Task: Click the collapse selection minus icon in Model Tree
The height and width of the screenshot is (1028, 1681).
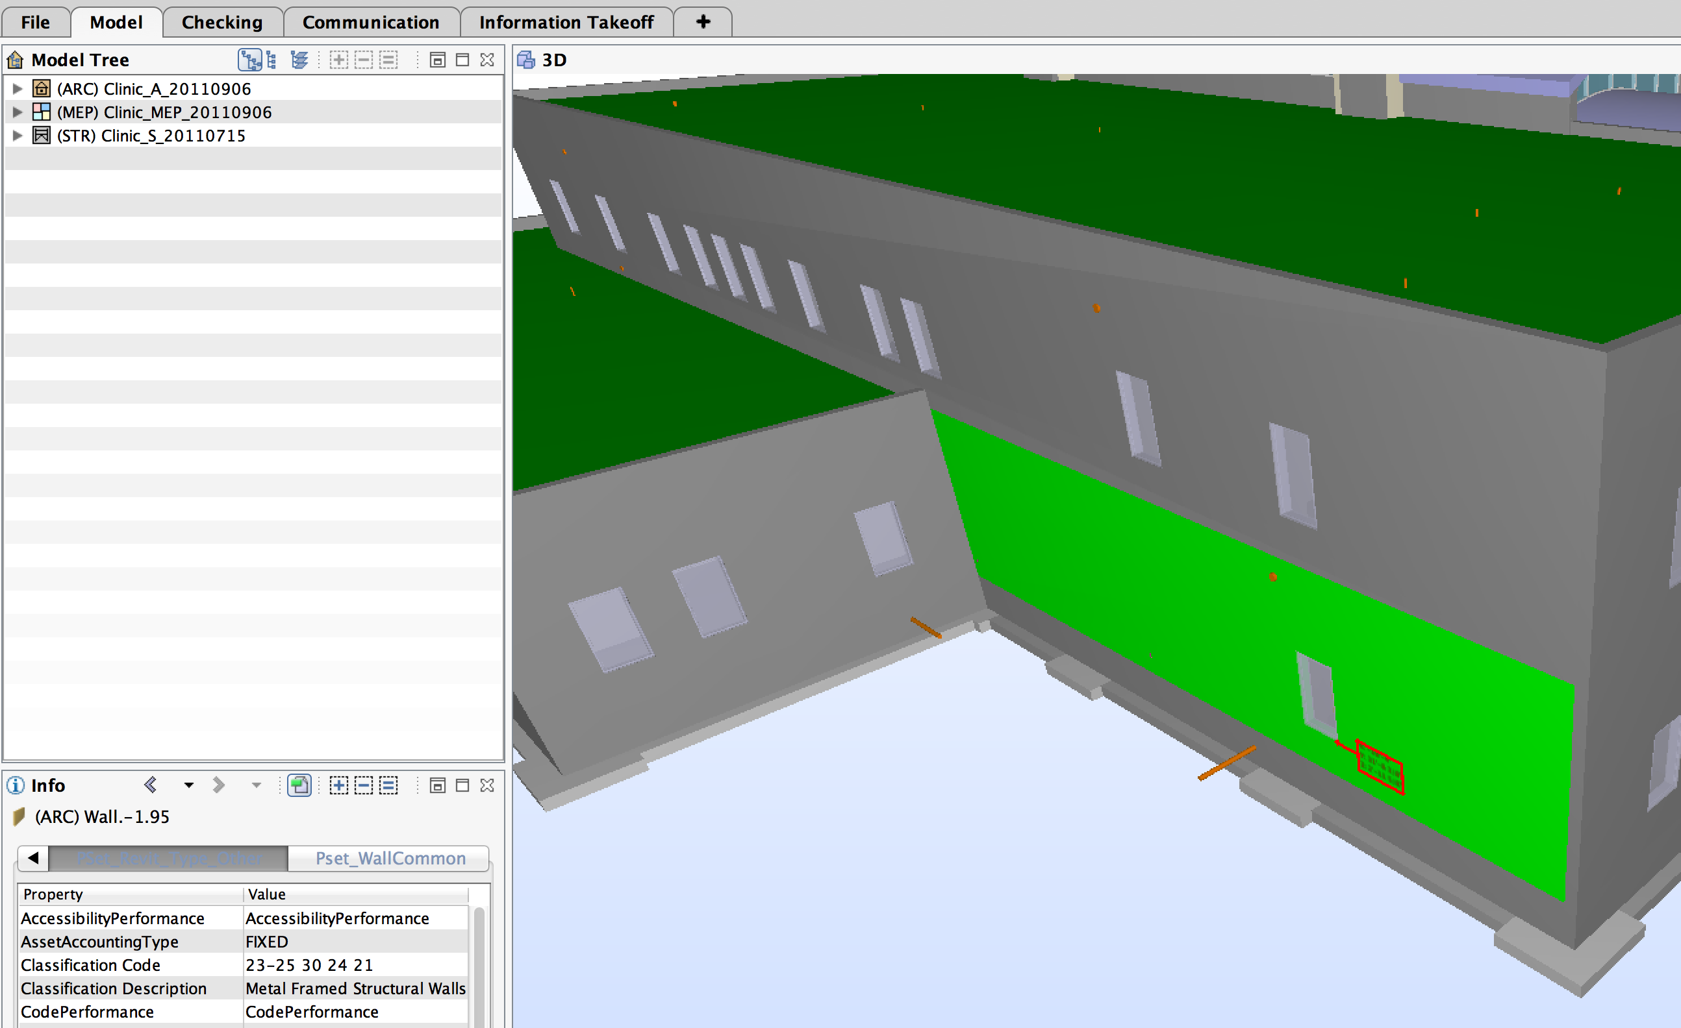Action: [x=363, y=60]
